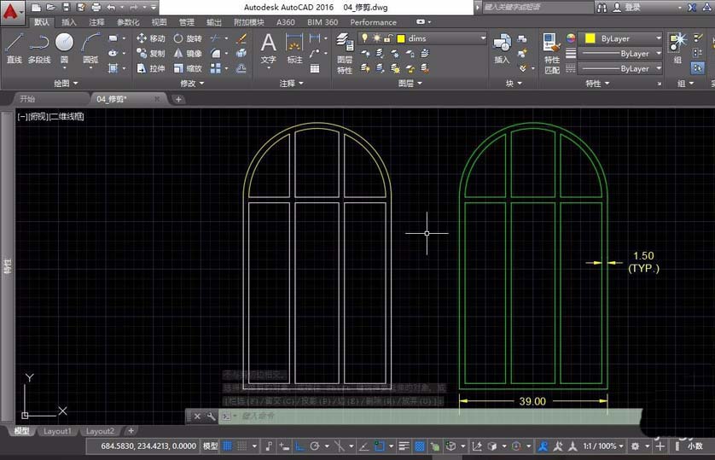This screenshot has height=460, width=715.
Task: Open the ByLayer color dropdown
Action: pos(658,38)
